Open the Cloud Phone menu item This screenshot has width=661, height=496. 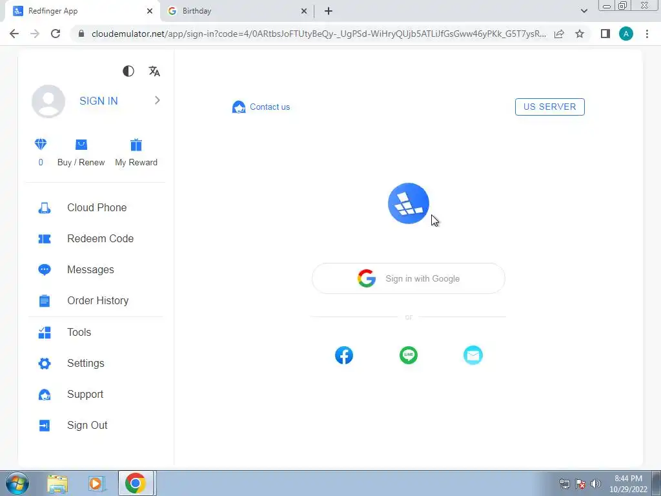97,207
